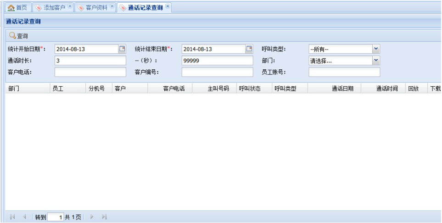Sort by the 客户电话 column header
This screenshot has height=223, width=442.
click(170, 88)
